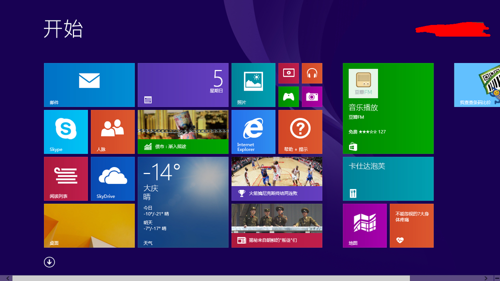Screen dimensions: 500x281
Task: Open the Mail tile (邮件)
Action: (89, 85)
